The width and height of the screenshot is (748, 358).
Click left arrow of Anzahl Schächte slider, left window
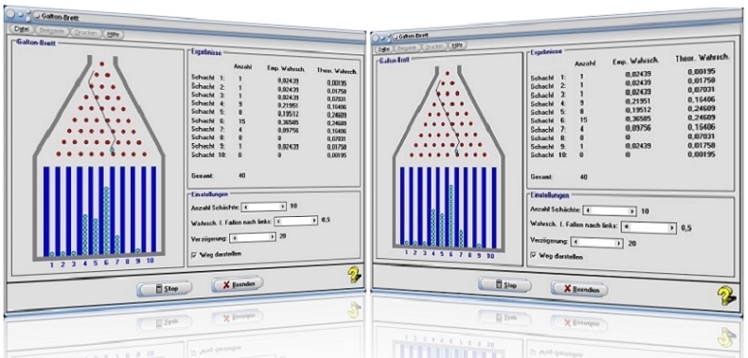point(246,207)
